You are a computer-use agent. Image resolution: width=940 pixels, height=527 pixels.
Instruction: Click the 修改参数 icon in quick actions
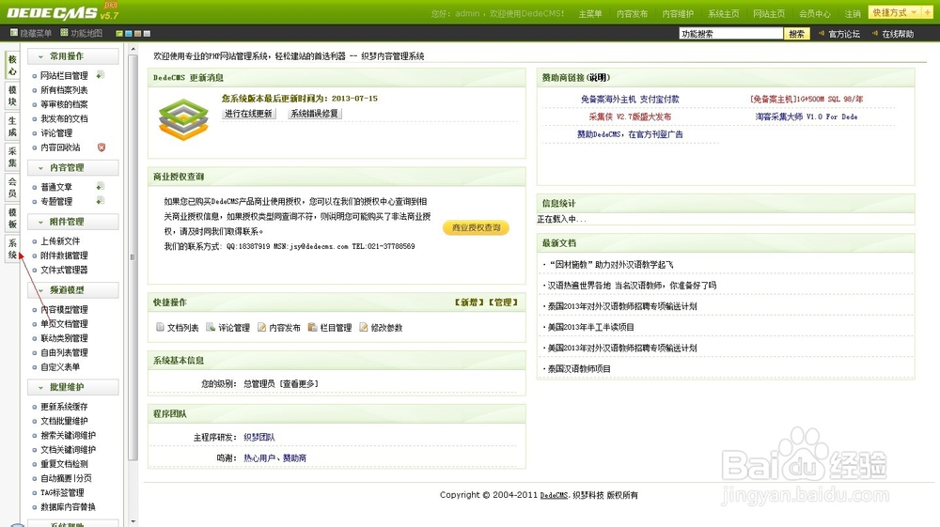click(x=364, y=327)
